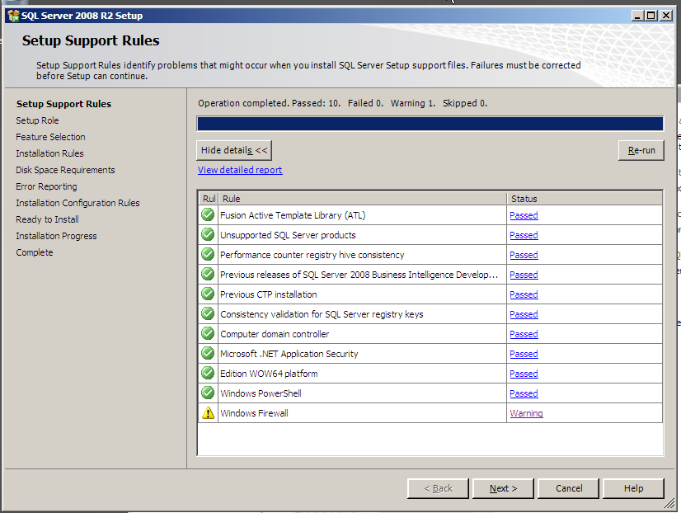Open Passed link for Previous CTP installation
681x513 pixels.
coord(524,294)
